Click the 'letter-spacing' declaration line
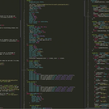The height and width of the screenshot is (109, 109). (x=38, y=99)
